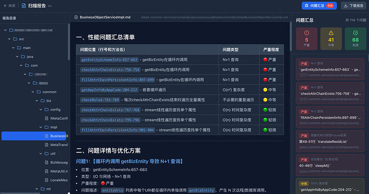Click the config folder icon
This screenshot has width=369, height=194.
click(x=47, y=110)
